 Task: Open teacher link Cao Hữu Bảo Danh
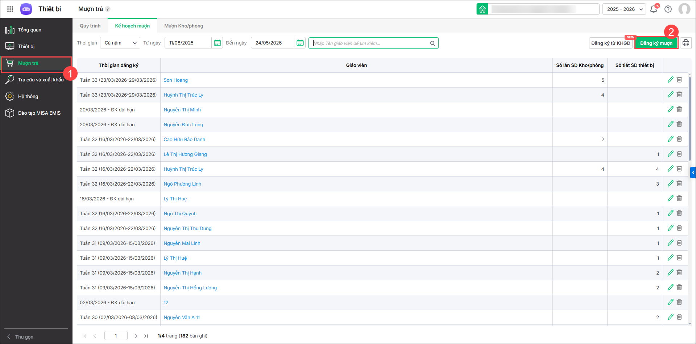click(184, 140)
